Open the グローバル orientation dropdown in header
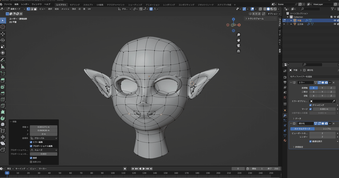Viewport: 339px width, 178px height. 124,9
